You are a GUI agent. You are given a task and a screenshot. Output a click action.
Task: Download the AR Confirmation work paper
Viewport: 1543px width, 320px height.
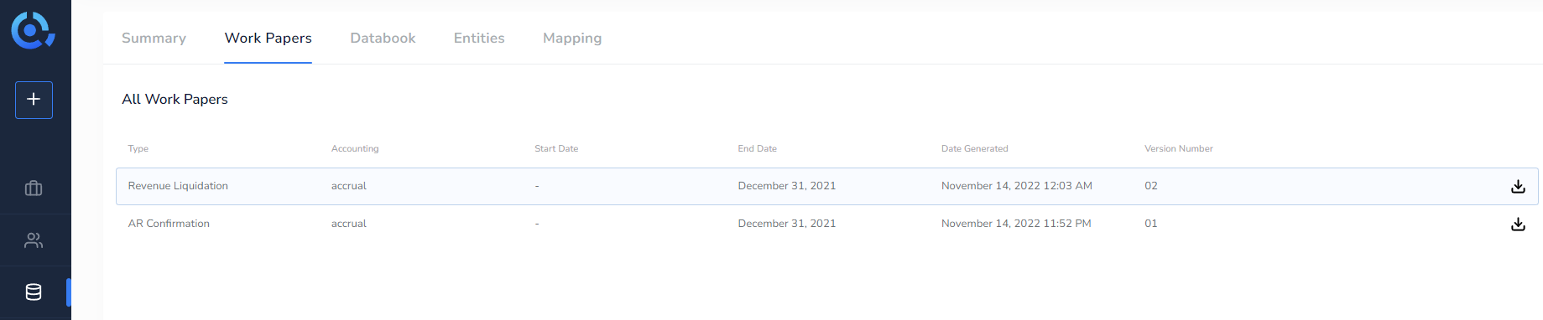(1518, 224)
